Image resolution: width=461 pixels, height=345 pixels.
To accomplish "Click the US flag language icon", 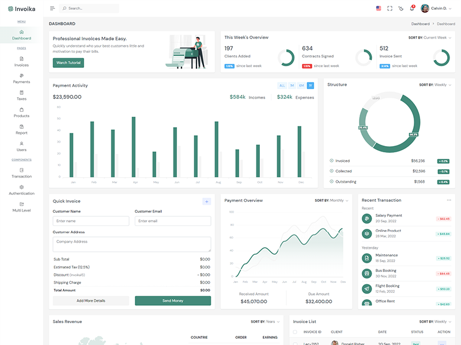I will point(379,9).
